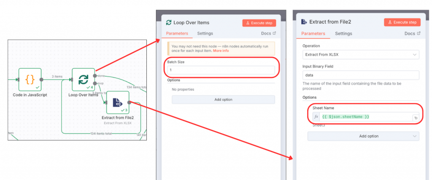Follow the More info link
The image size is (432, 180).
[x=221, y=51]
